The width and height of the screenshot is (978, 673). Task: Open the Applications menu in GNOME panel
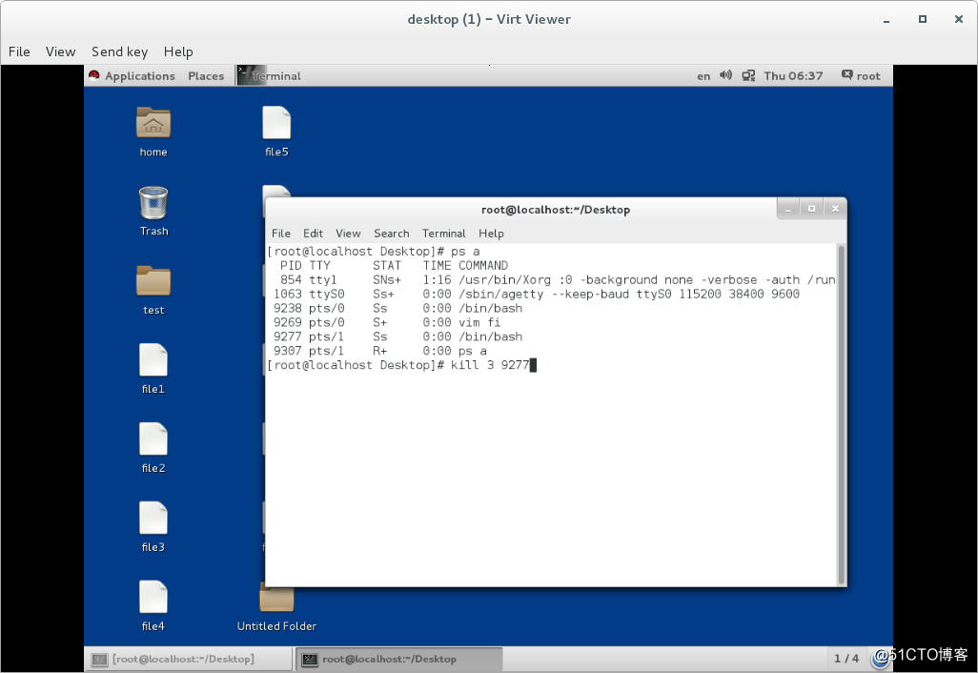click(x=140, y=76)
